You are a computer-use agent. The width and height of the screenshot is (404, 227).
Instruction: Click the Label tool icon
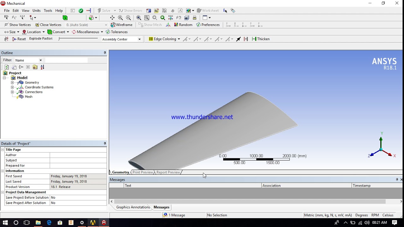6,18
